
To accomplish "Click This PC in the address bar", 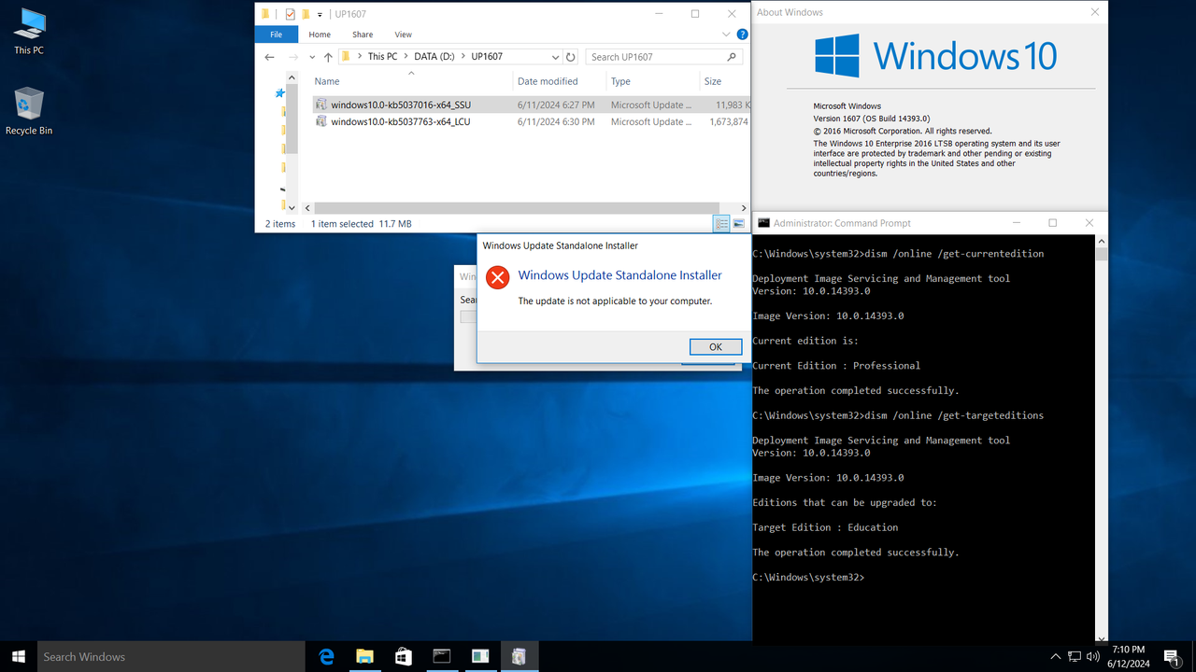I will tap(382, 57).
